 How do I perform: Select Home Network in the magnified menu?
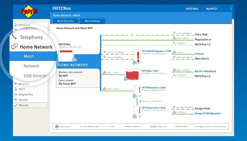click(36, 47)
